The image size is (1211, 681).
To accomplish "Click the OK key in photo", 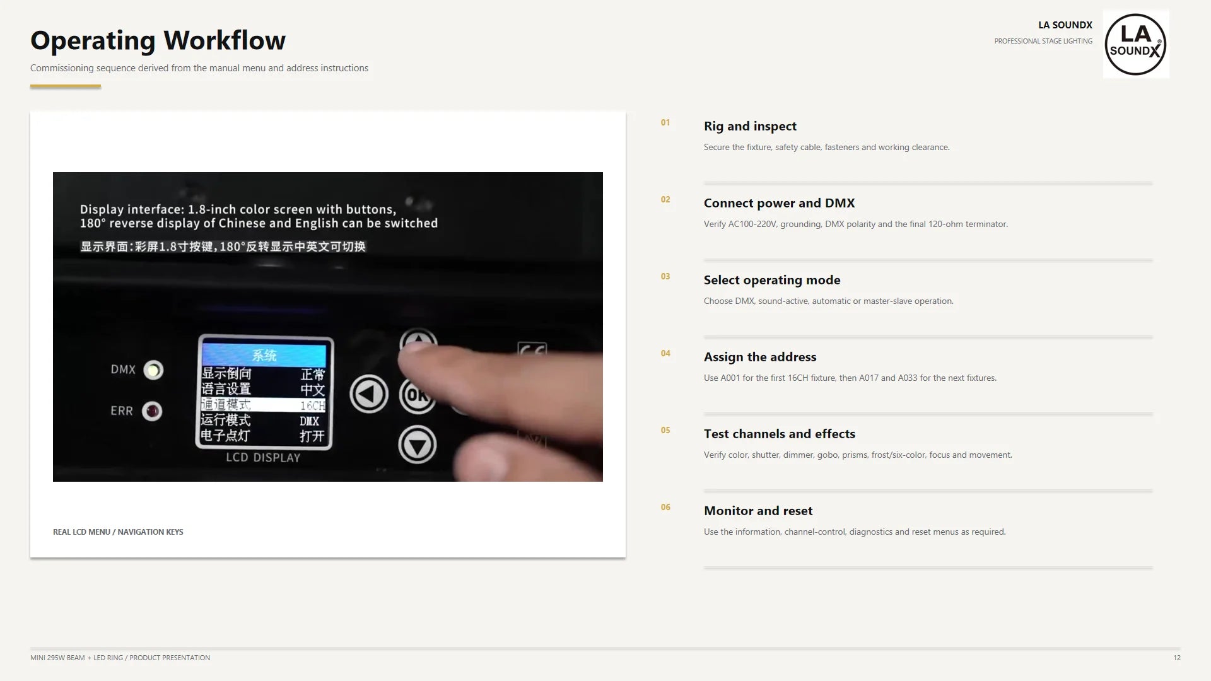I will click(416, 395).
